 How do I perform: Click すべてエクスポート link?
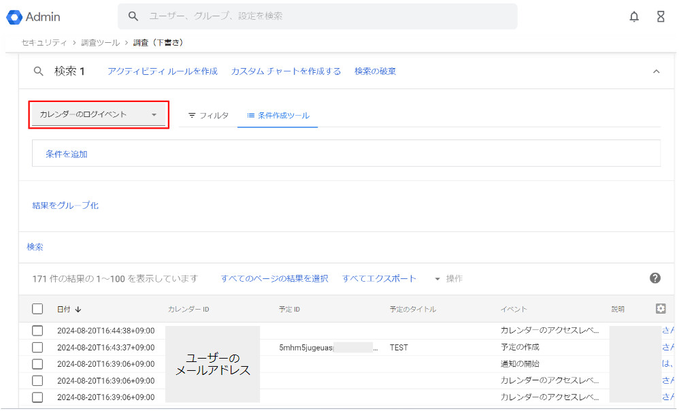click(379, 278)
